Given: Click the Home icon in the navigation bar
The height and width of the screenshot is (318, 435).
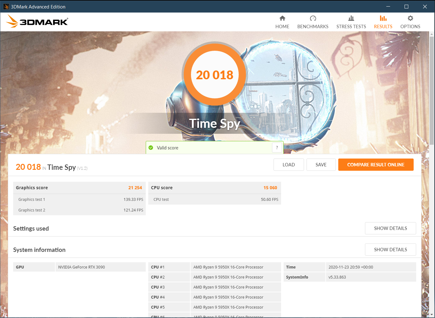Looking at the screenshot, I should (282, 18).
